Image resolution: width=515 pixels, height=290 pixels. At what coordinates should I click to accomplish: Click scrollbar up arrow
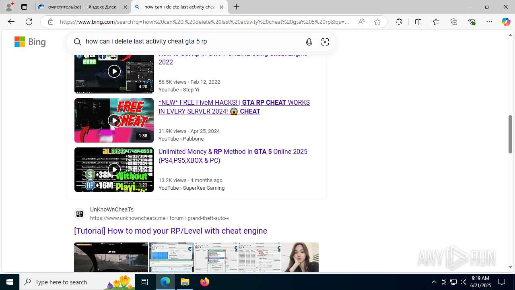510,35
